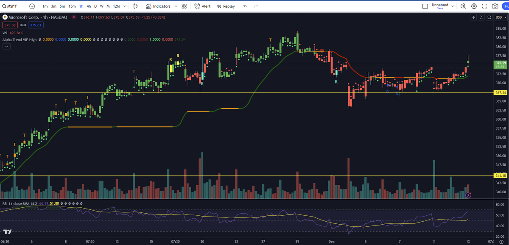The image size is (509, 245).
Task: Open the candlestick chart type selector
Action: (135, 6)
